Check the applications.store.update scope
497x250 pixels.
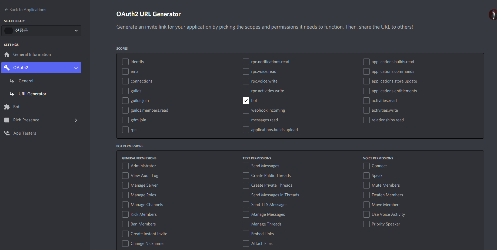(x=366, y=81)
